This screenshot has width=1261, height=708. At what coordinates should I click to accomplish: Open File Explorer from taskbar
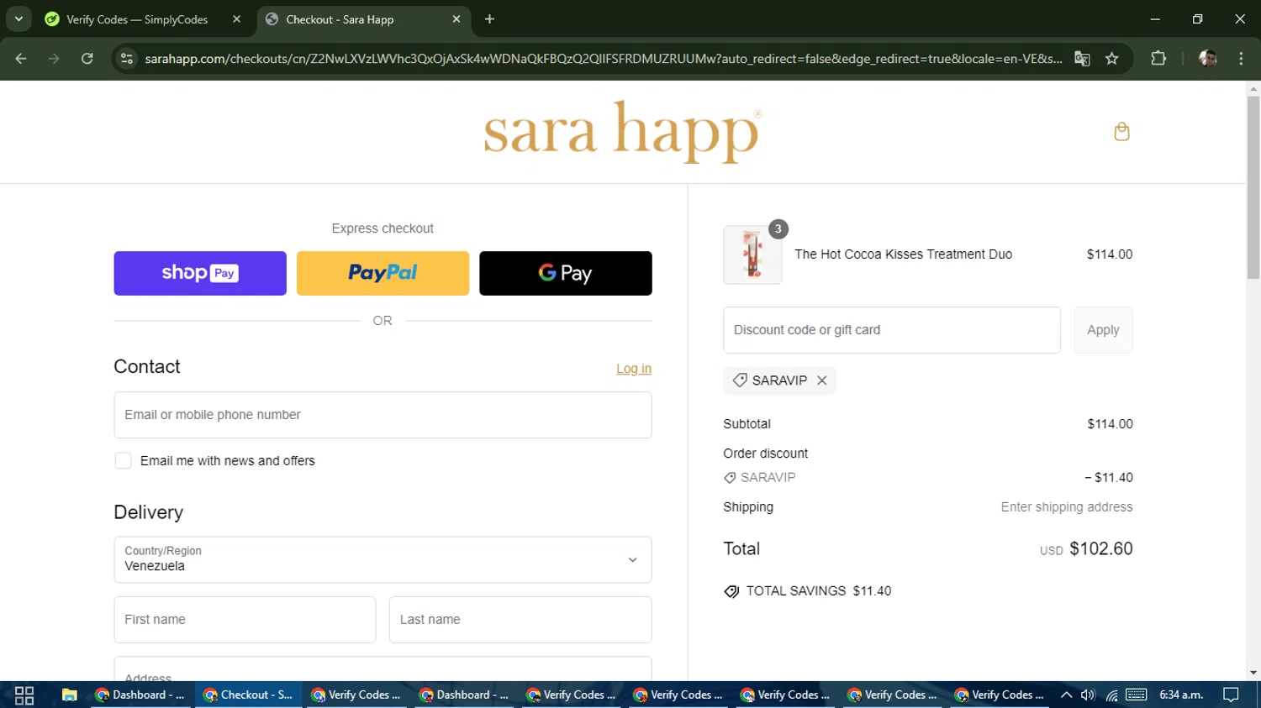70,695
